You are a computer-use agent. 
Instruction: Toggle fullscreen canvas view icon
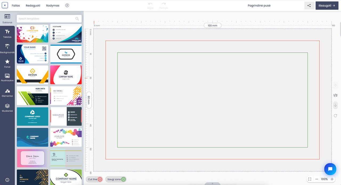coord(310,179)
